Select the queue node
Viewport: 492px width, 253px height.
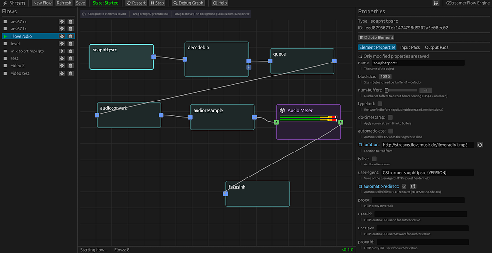coord(302,61)
